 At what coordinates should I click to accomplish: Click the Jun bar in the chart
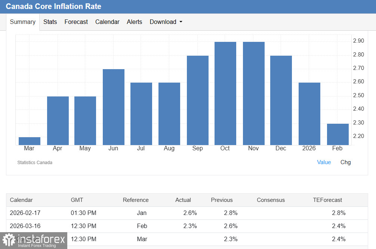tap(114, 107)
